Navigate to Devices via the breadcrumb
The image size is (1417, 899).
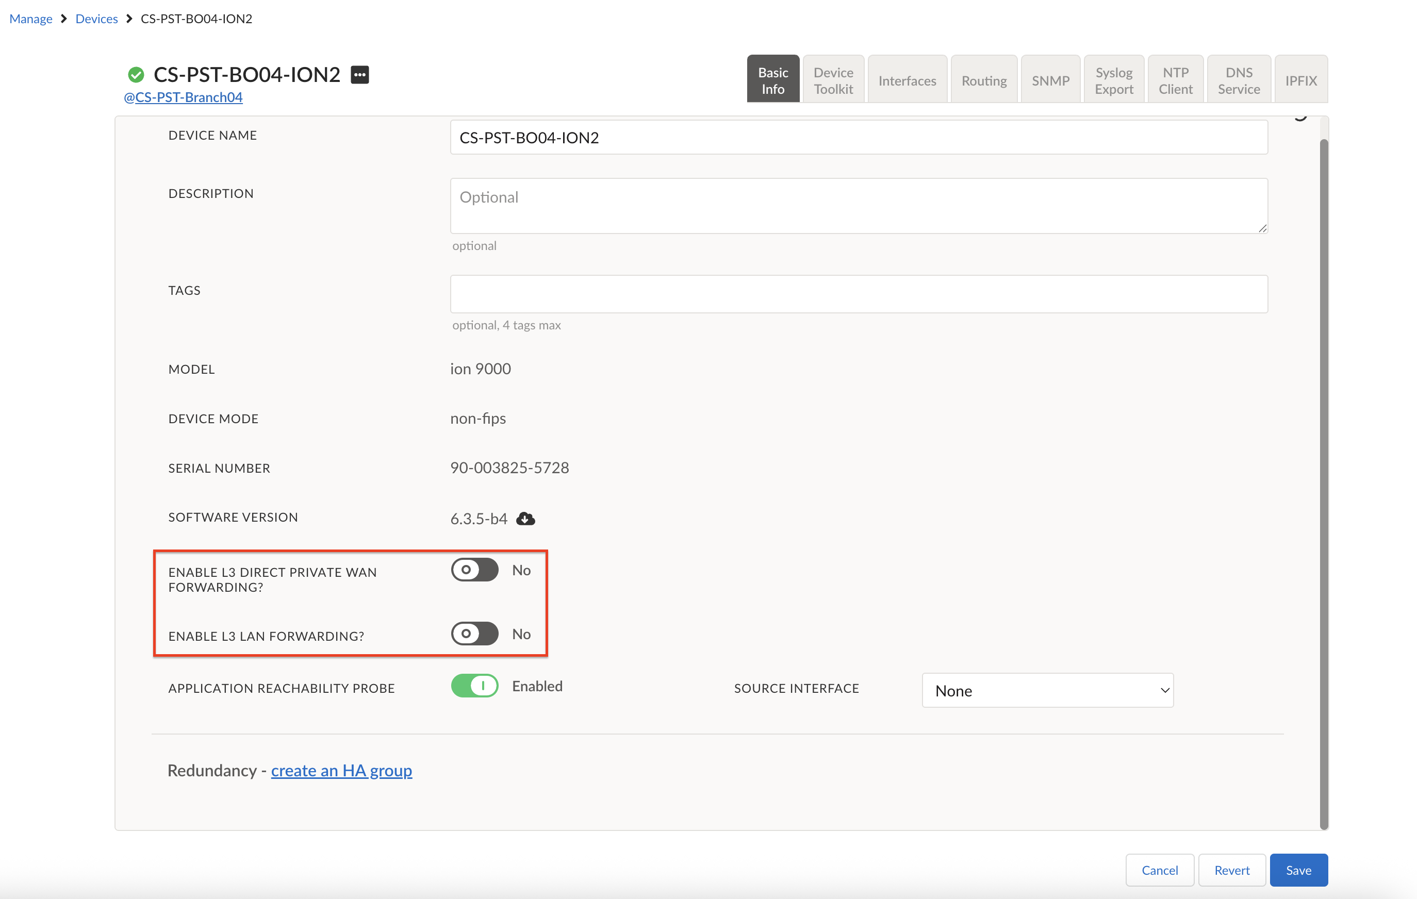[x=96, y=18]
